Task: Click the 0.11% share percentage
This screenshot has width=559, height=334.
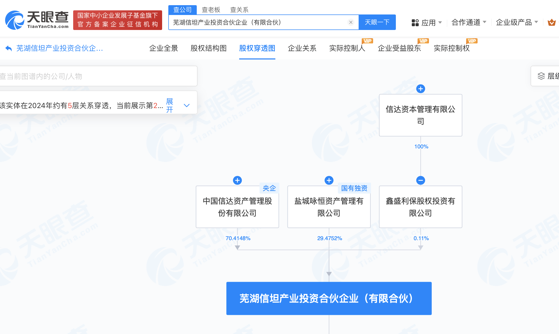Action: (421, 238)
